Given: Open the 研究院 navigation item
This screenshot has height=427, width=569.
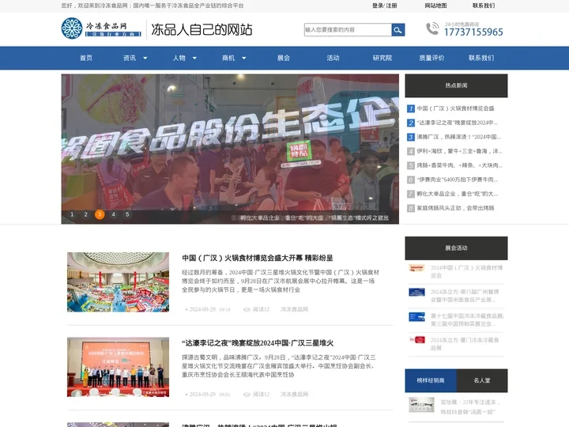Looking at the screenshot, I should (382, 58).
